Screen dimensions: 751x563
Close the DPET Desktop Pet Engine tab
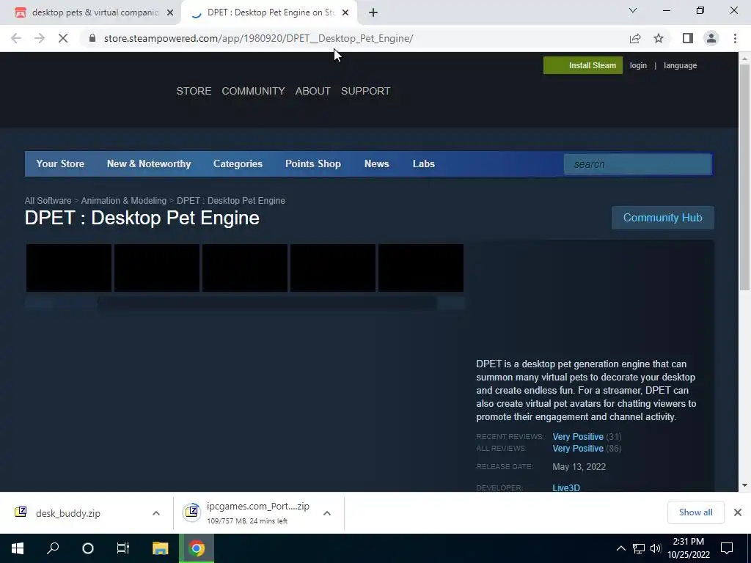tap(345, 13)
